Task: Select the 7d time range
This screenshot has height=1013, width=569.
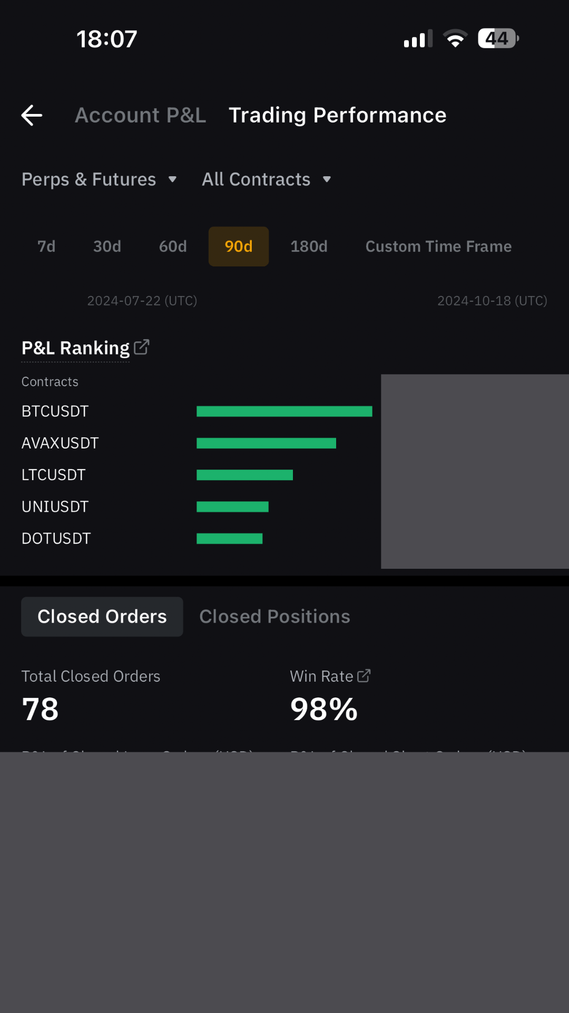Action: coord(46,246)
